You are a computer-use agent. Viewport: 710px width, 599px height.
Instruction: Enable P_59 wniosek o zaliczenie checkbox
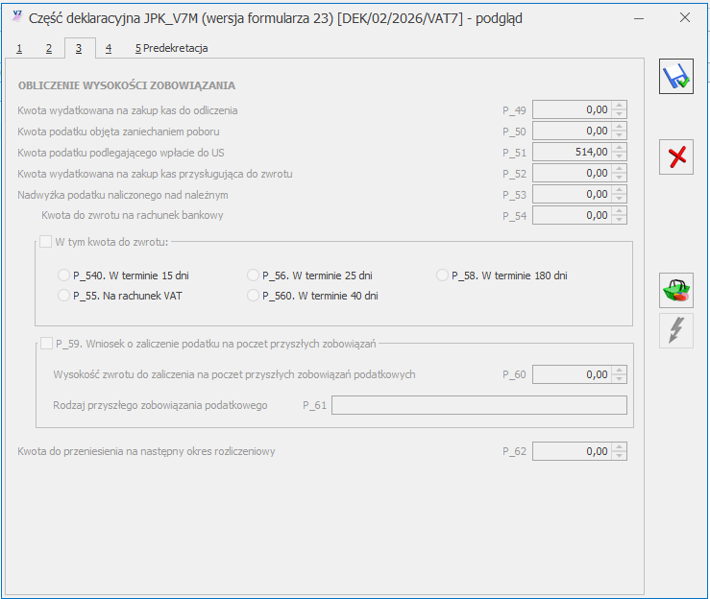(45, 343)
